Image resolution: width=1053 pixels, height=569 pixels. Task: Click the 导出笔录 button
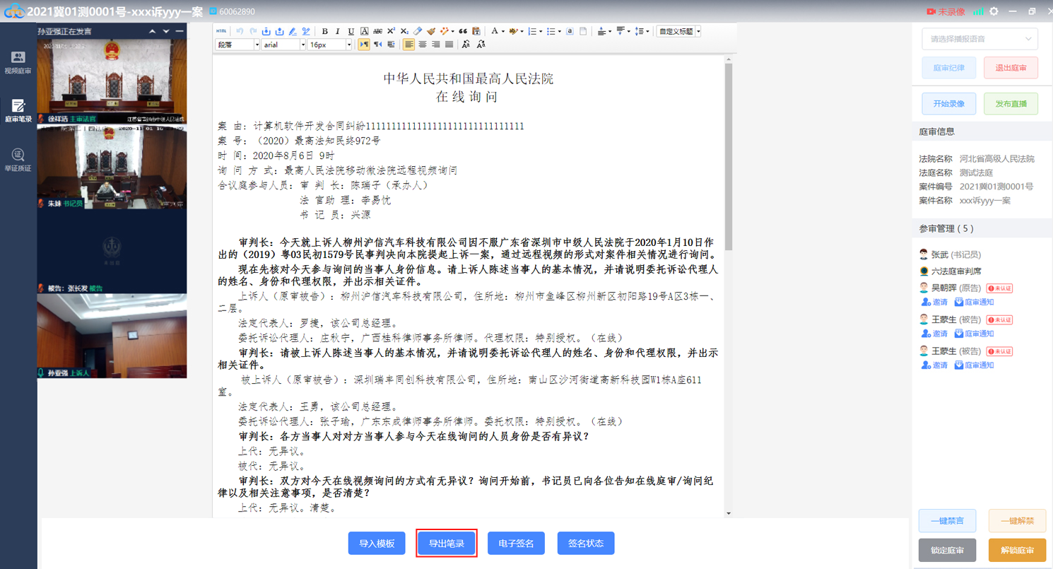tap(447, 543)
